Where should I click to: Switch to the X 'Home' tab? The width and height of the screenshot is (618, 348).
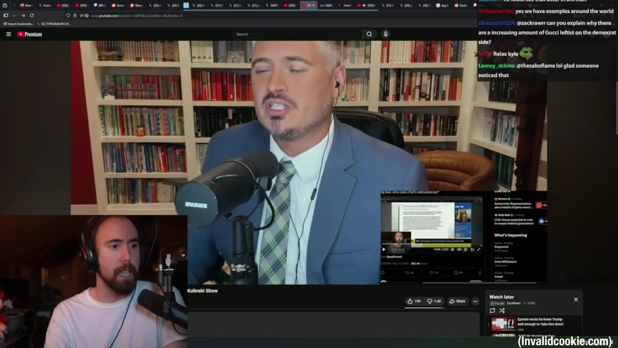[x=44, y=5]
